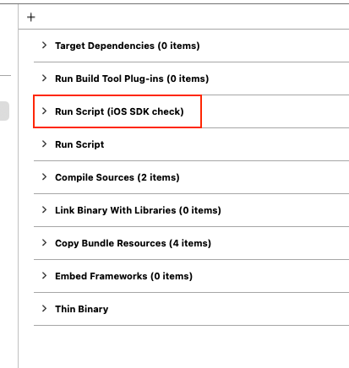
Task: Expand the iOS SDK check script chevron
Action: (44, 111)
